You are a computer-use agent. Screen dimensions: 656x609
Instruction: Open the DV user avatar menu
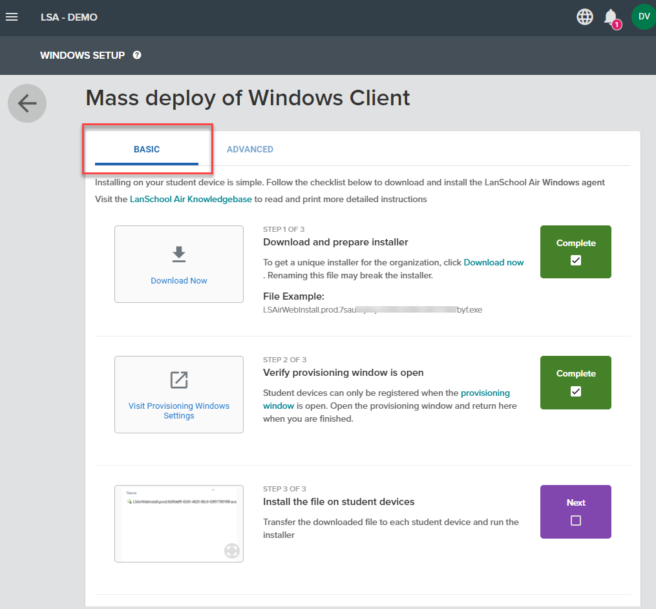point(644,17)
